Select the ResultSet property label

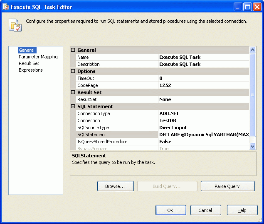click(x=117, y=99)
